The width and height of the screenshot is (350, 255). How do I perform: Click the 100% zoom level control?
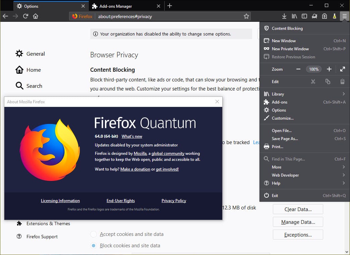tap(313, 69)
